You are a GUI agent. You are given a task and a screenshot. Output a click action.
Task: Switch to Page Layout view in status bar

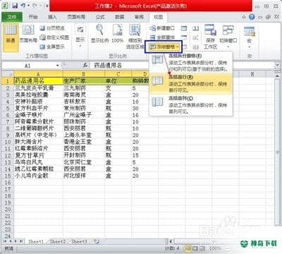195,248
